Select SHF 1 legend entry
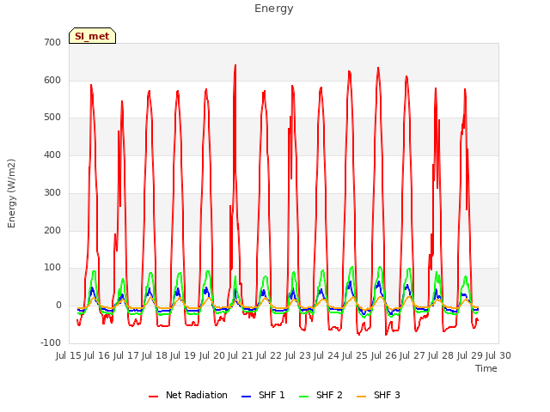The width and height of the screenshot is (550, 412). click(x=263, y=395)
